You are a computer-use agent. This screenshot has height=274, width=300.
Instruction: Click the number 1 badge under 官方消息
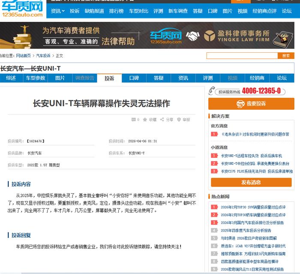point(214,134)
